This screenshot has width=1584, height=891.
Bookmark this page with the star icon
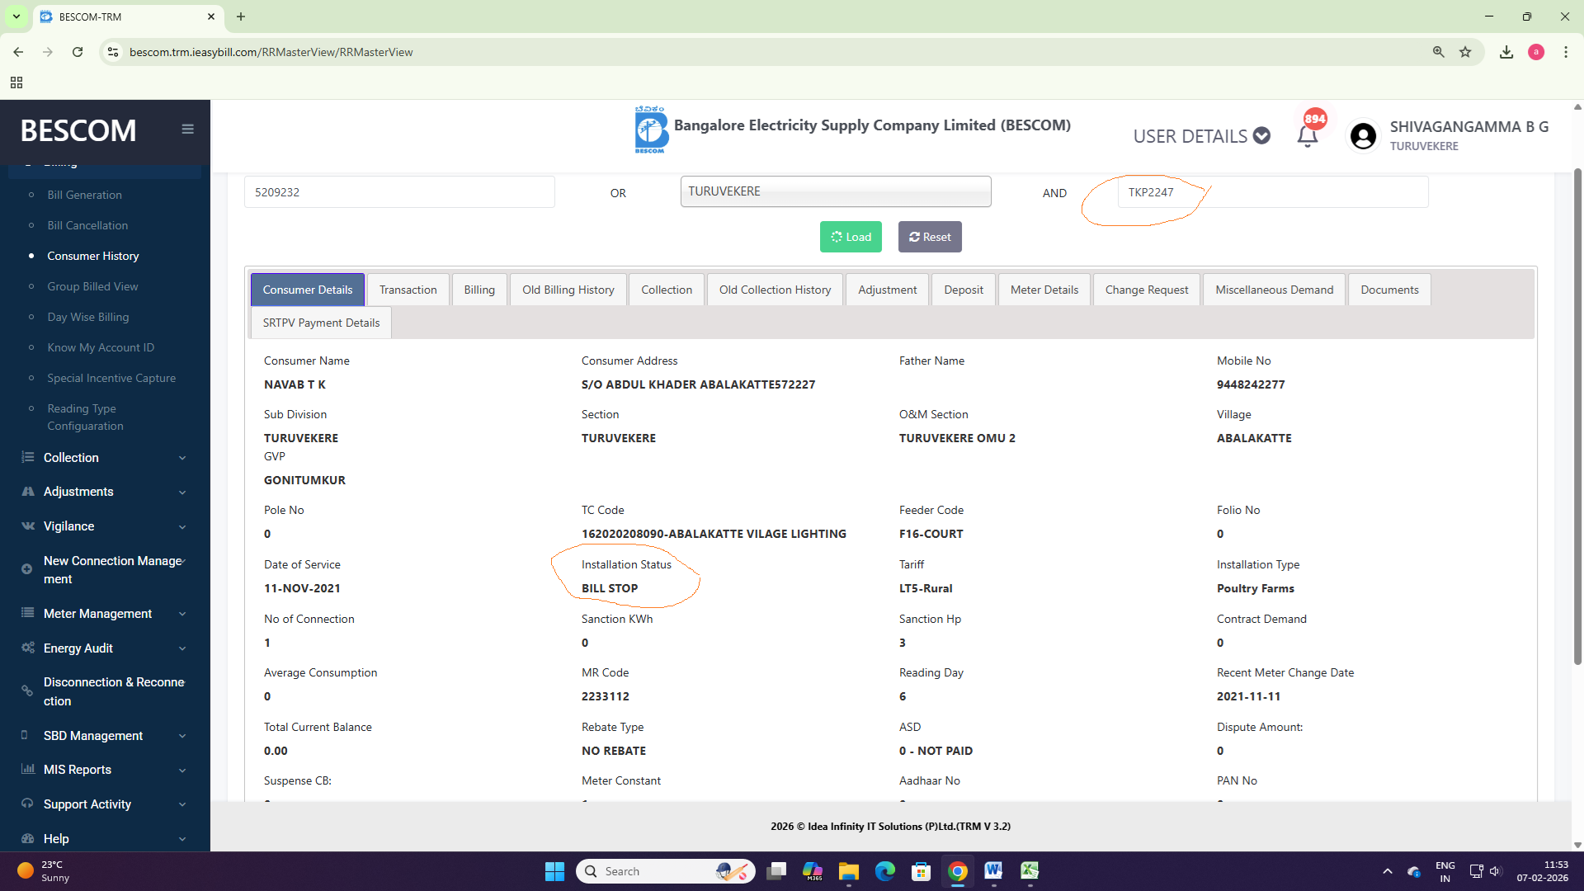(x=1465, y=52)
